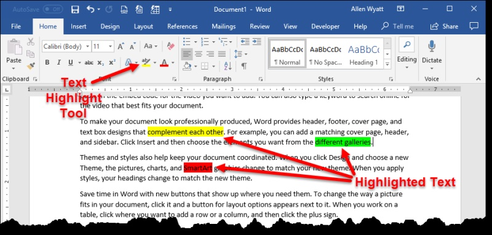Open underline style dropdown arrow
The height and width of the screenshot is (235, 492).
click(x=79, y=62)
